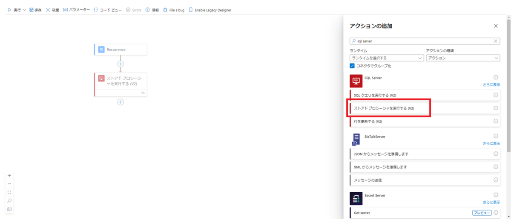The height and width of the screenshot is (219, 511).
Task: Select the ストアド プロシージャを実行する node on canvas
Action: [x=121, y=84]
